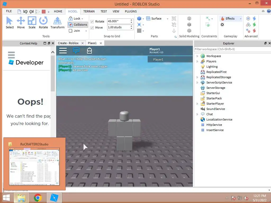Click the Group icon in Parts
Viewport: 271px width, 203px height.
174,19
